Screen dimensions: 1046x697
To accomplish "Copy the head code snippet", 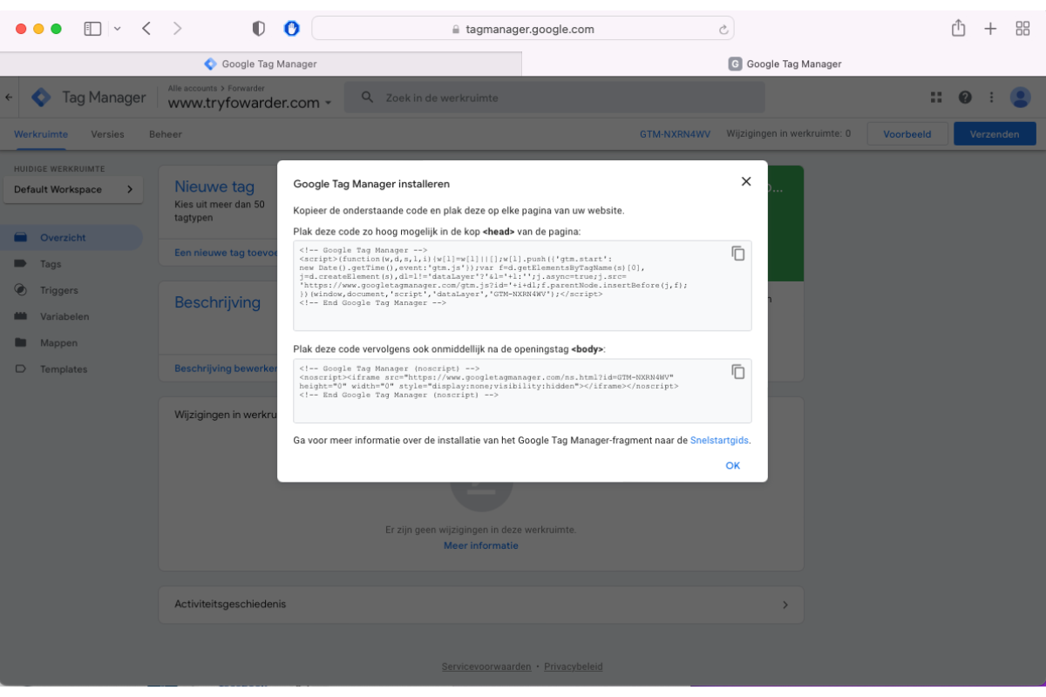I will pyautogui.click(x=738, y=254).
